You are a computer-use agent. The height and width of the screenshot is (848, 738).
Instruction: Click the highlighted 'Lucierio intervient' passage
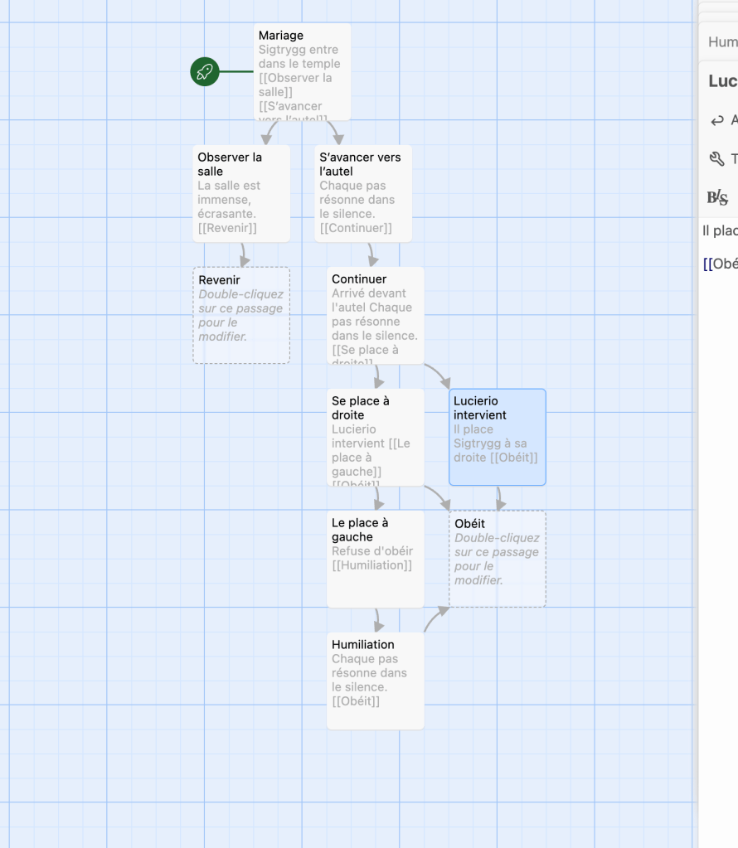pos(498,437)
